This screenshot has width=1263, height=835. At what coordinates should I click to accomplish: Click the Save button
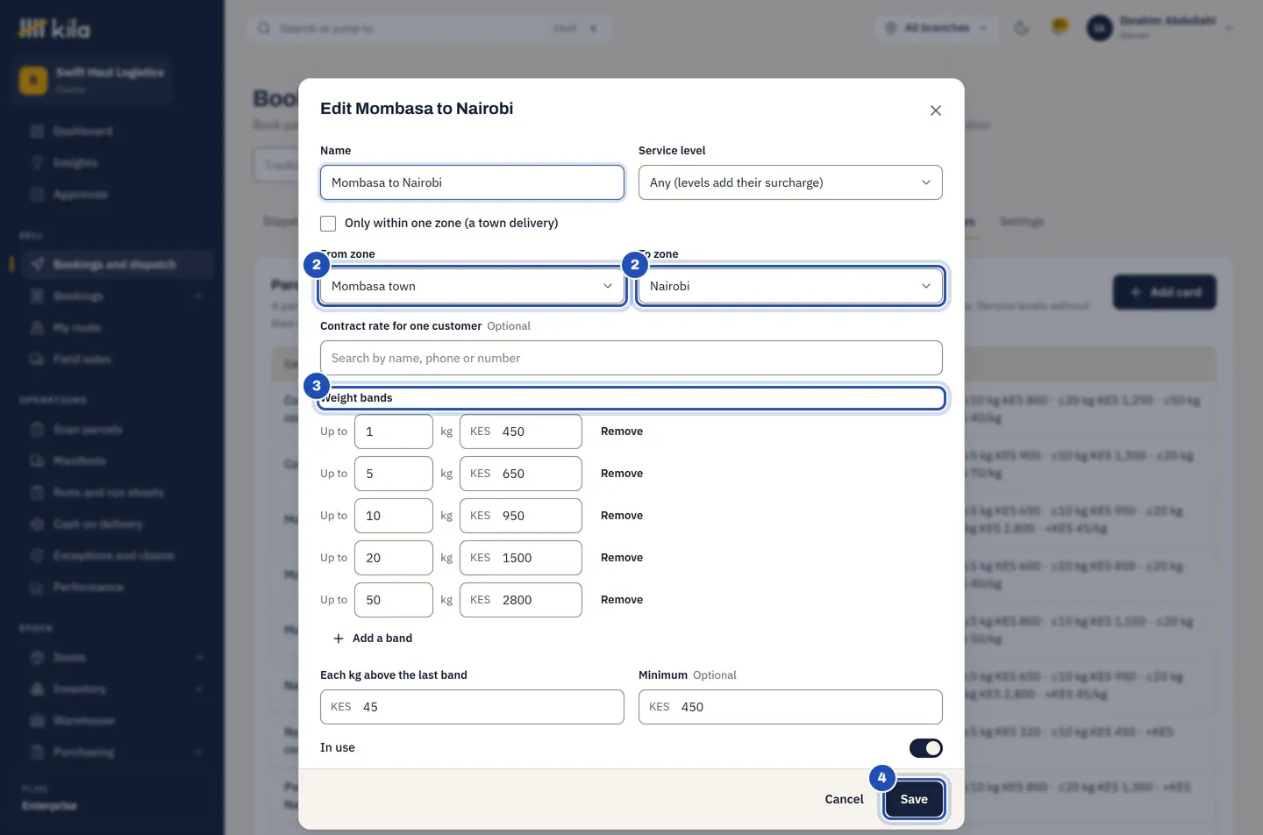(914, 799)
